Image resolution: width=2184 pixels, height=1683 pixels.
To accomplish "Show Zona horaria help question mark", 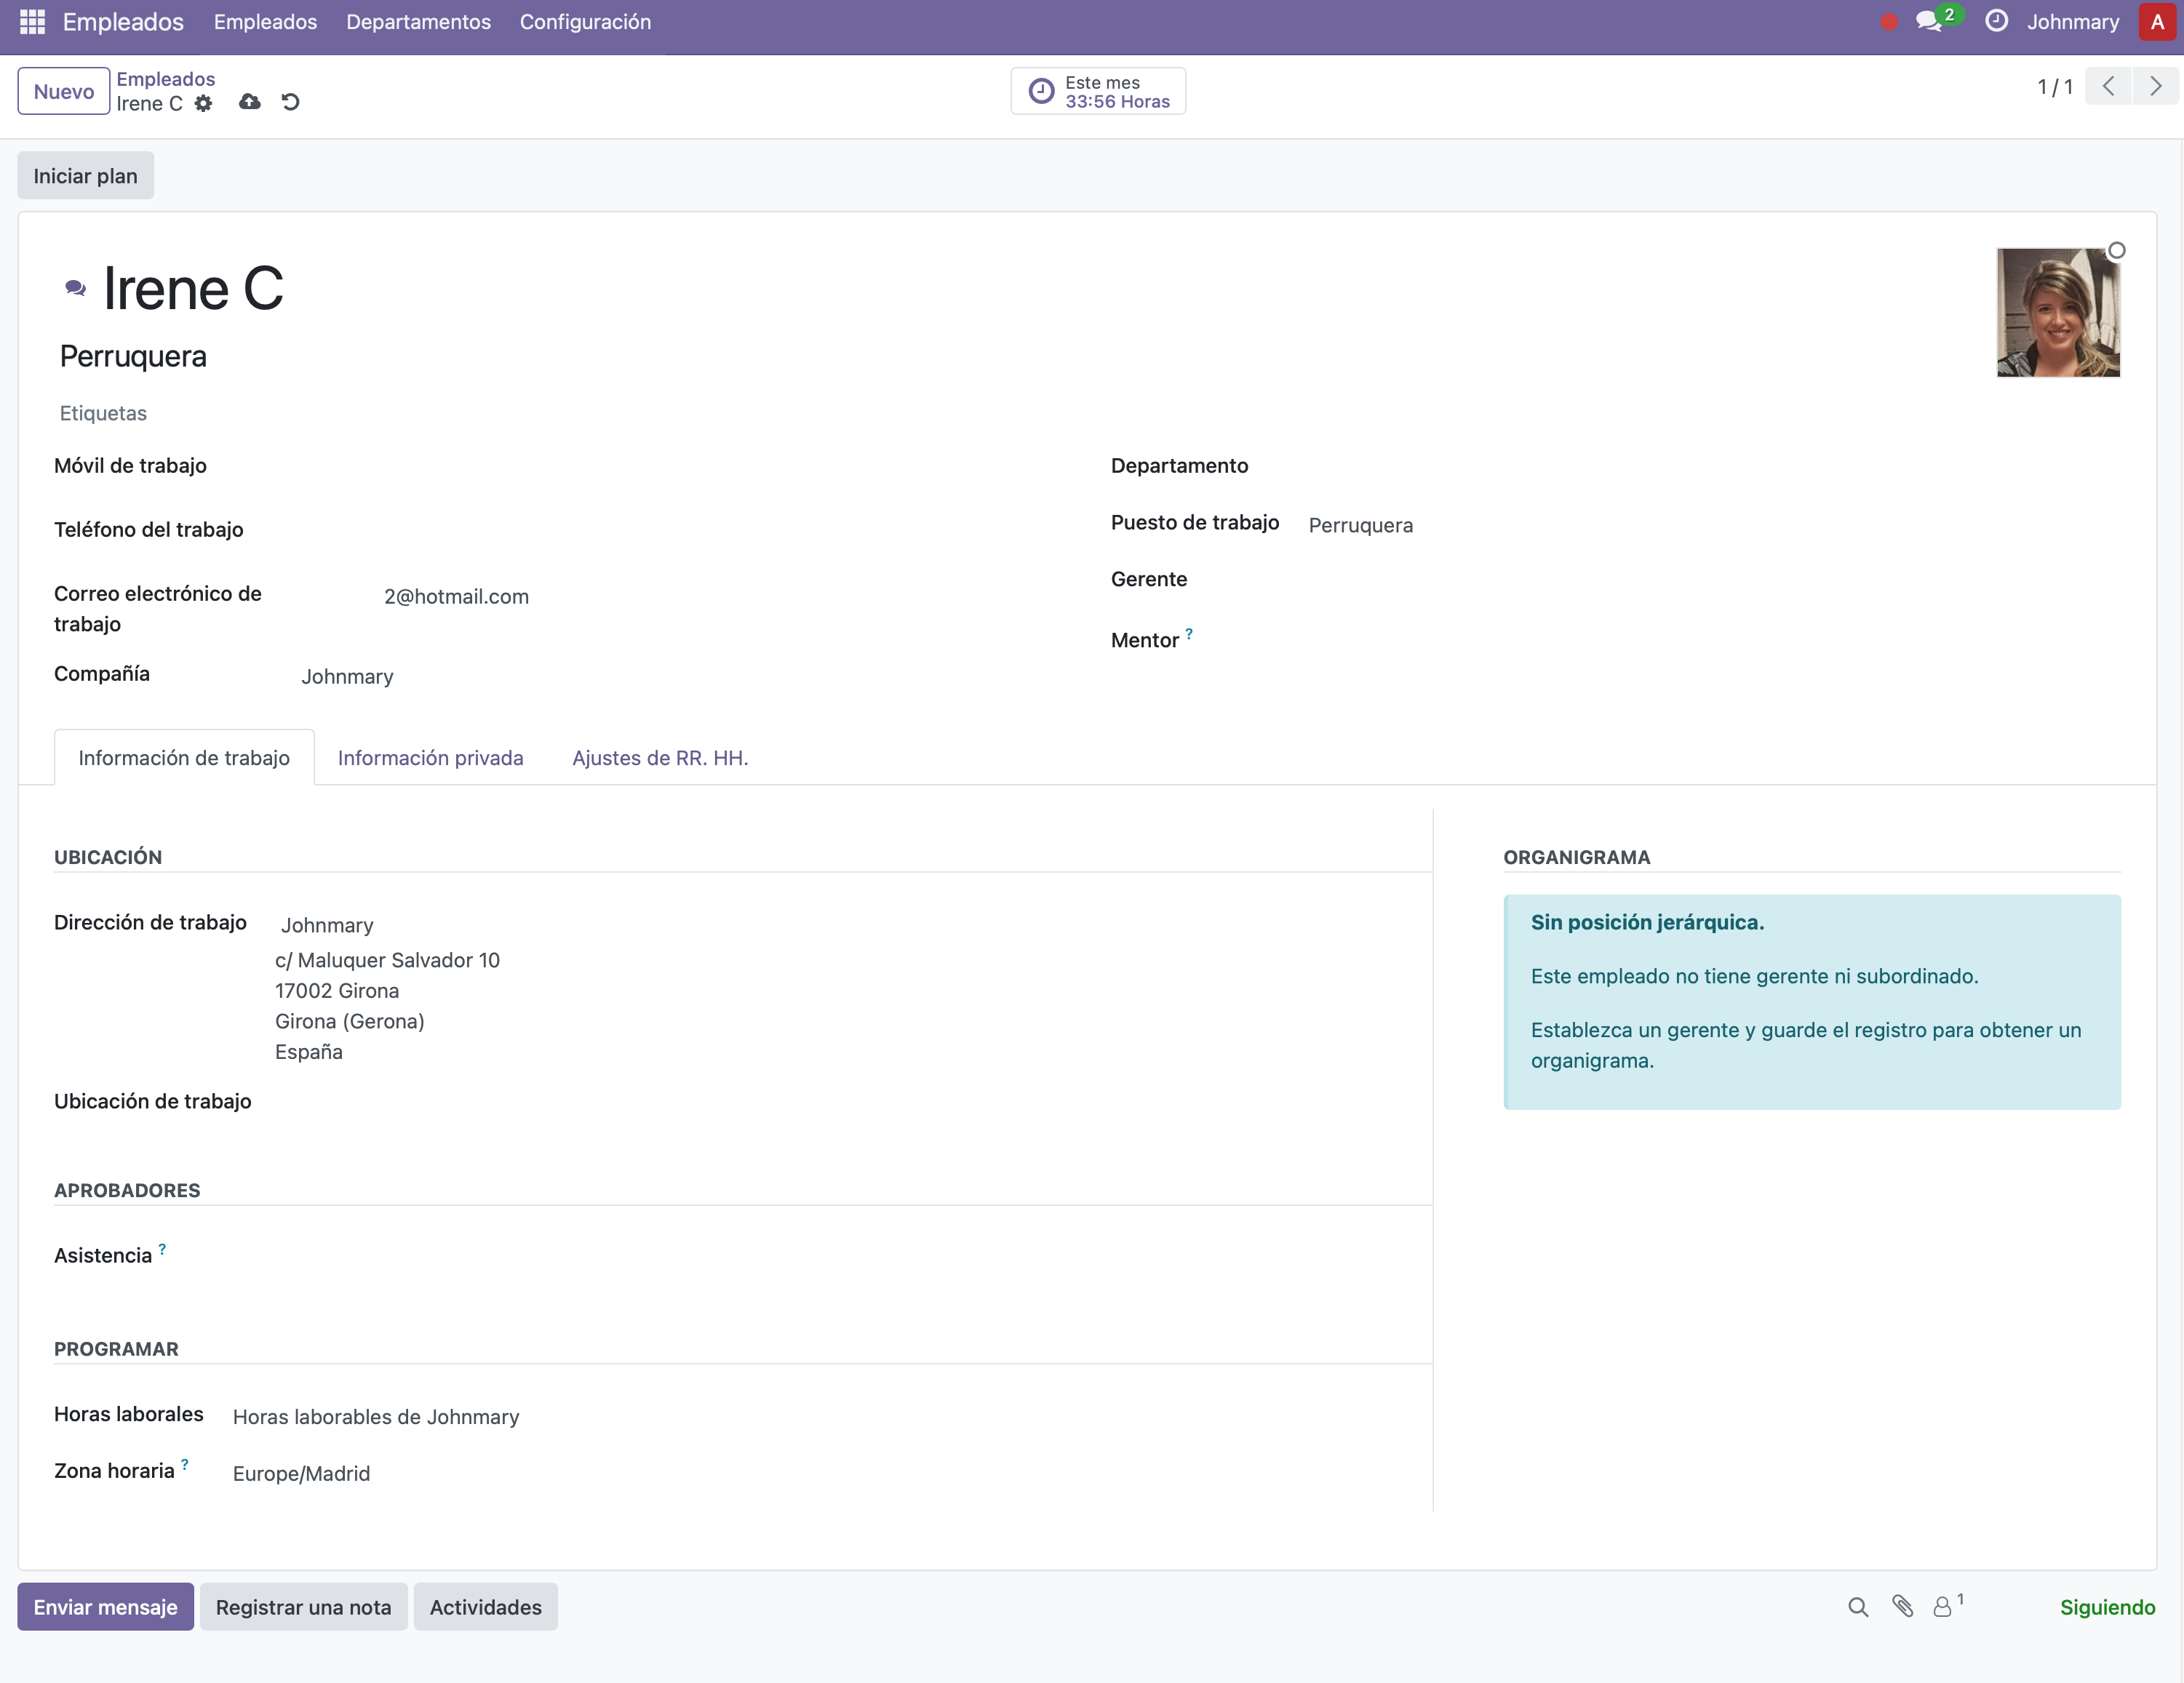I will [x=184, y=1464].
